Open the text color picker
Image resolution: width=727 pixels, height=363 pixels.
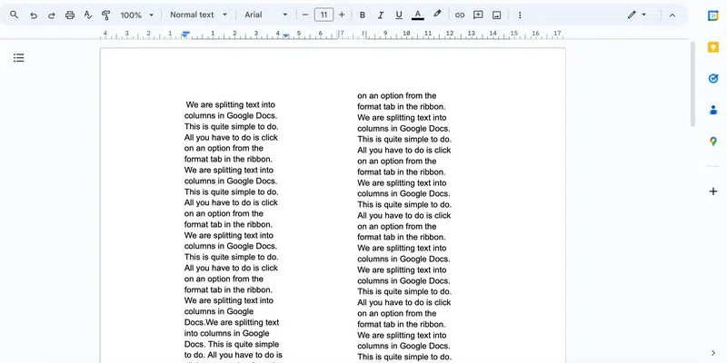pyautogui.click(x=418, y=15)
